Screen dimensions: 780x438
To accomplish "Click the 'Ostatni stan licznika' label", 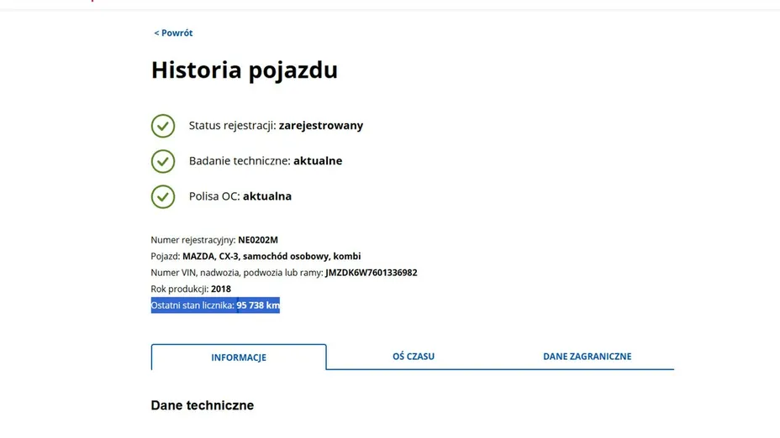I will coord(192,306).
